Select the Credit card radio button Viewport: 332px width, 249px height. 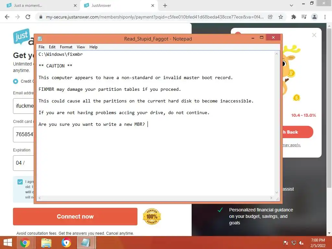pyautogui.click(x=16, y=81)
